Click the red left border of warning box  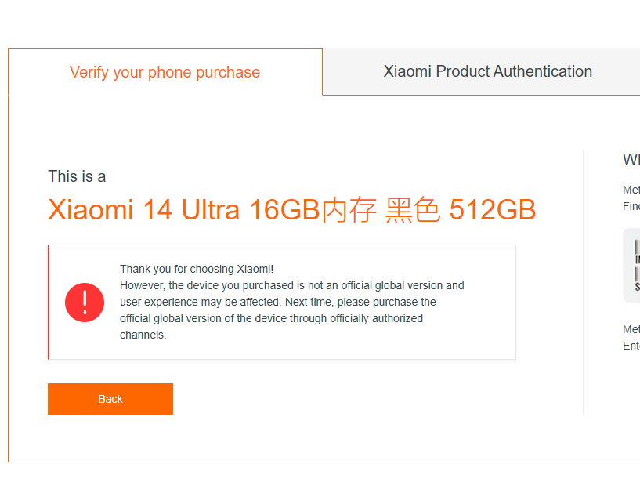tap(49, 302)
